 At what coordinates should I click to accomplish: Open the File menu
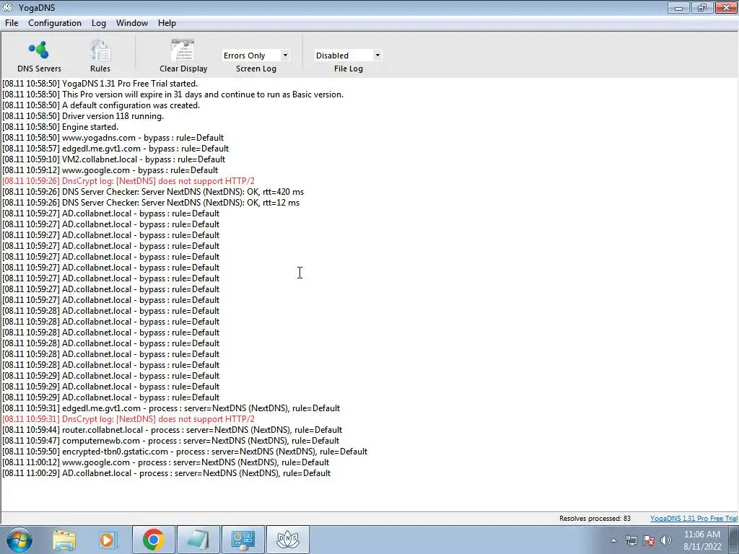point(12,23)
